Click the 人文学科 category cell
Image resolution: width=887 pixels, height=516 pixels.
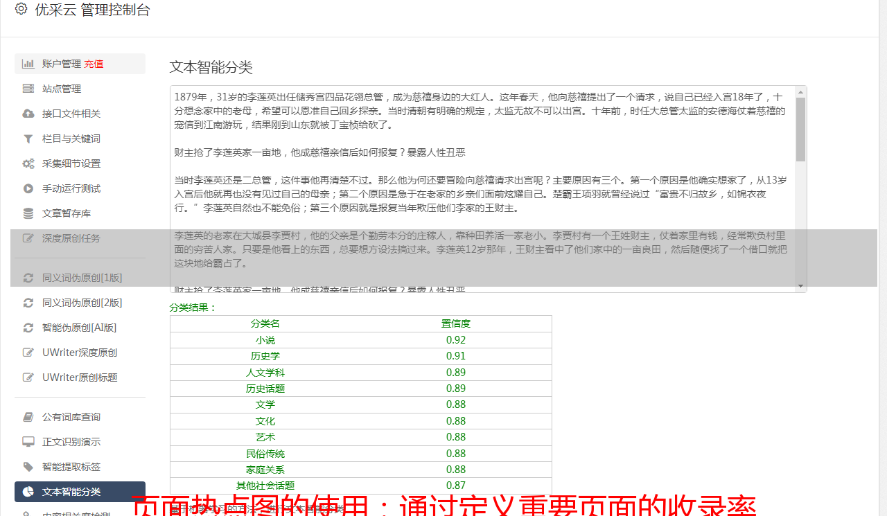coord(265,373)
